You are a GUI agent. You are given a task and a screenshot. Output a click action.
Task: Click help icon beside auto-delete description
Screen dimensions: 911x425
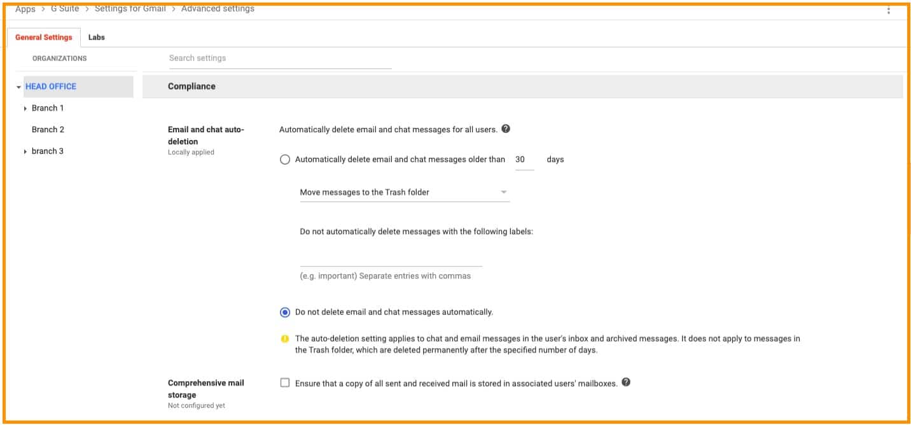pyautogui.click(x=506, y=129)
